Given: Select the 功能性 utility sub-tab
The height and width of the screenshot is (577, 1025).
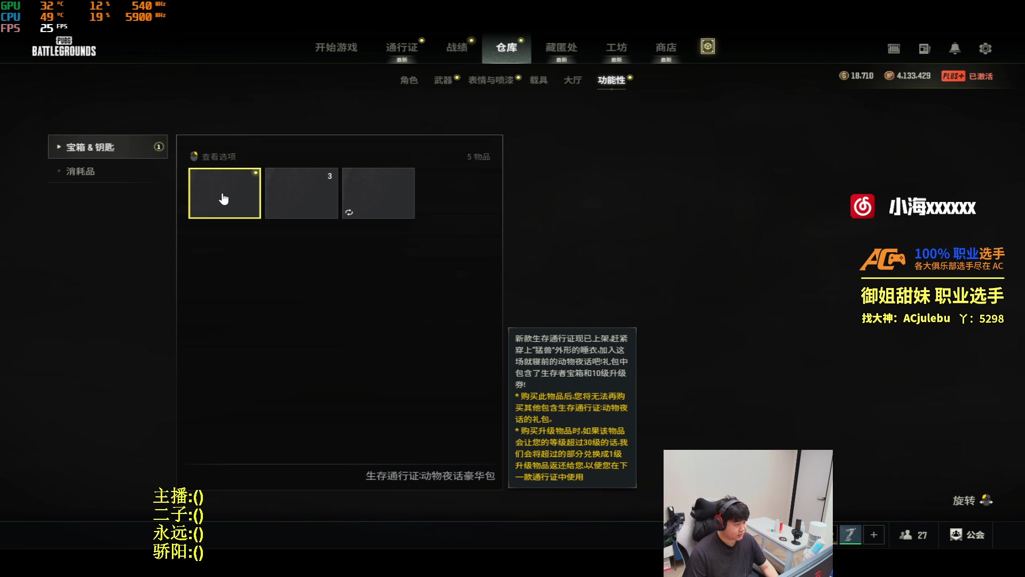Looking at the screenshot, I should [x=611, y=80].
